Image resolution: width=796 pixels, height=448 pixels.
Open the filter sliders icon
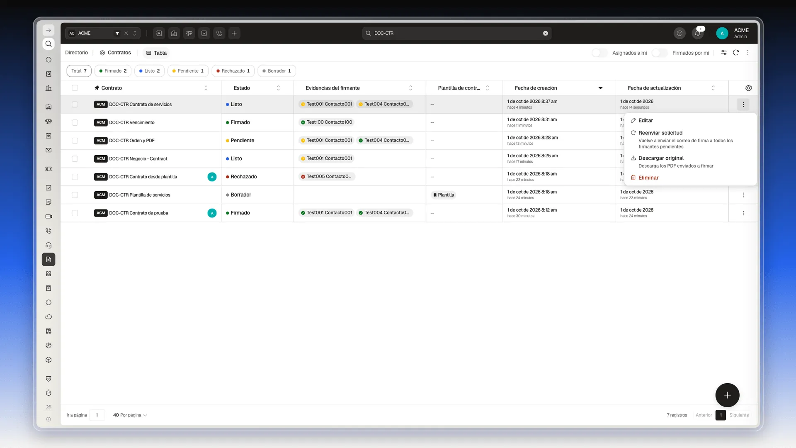click(x=723, y=53)
